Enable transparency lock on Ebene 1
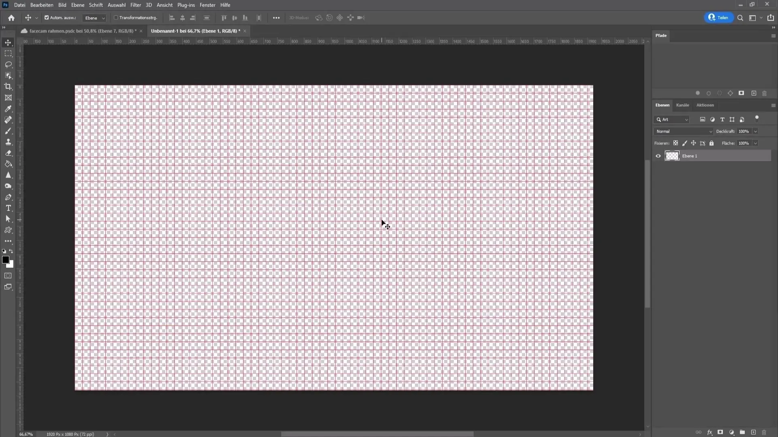Image resolution: width=778 pixels, height=437 pixels. [675, 143]
